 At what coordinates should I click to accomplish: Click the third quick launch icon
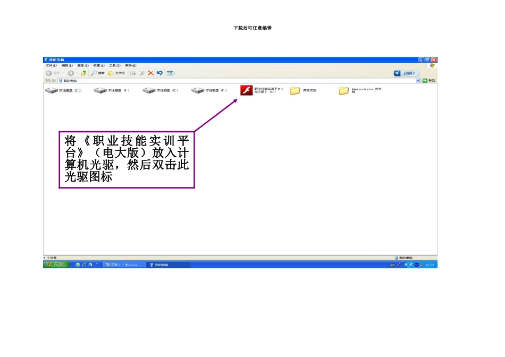coord(90,265)
